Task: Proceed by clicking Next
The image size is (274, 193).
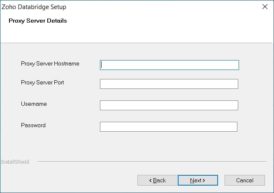Action: point(197,180)
